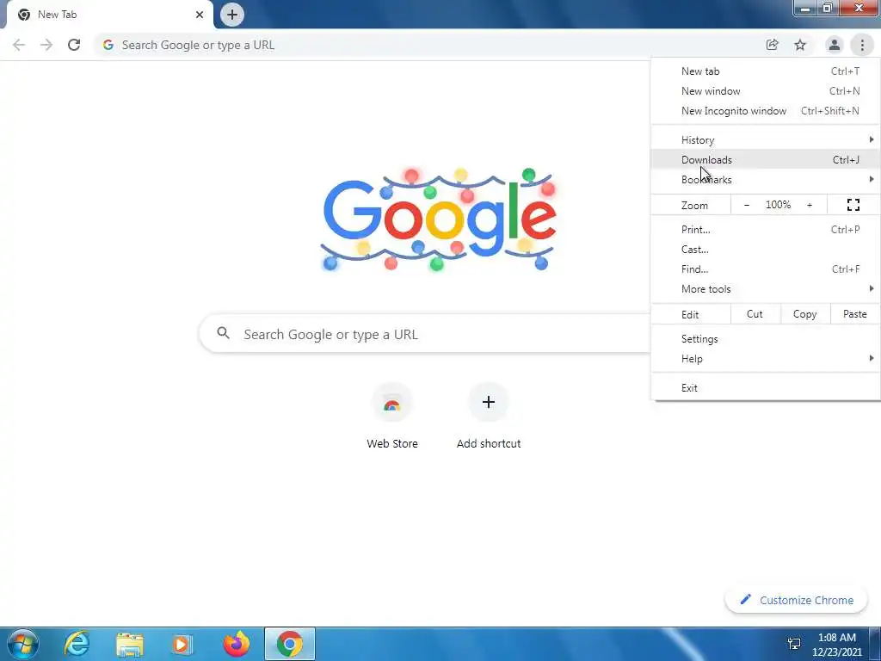Screen dimensions: 881x661
Task: Launch Internet Explorer from taskbar
Action: pos(77,644)
